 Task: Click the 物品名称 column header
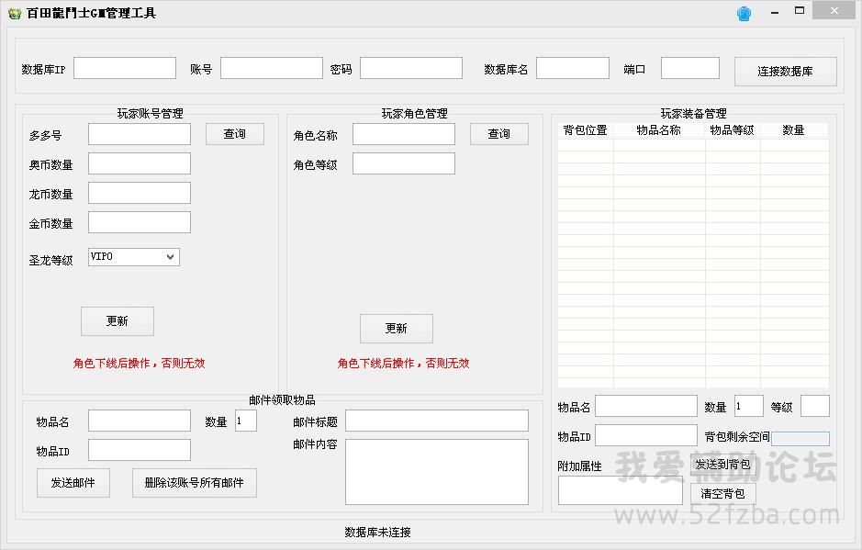click(659, 130)
